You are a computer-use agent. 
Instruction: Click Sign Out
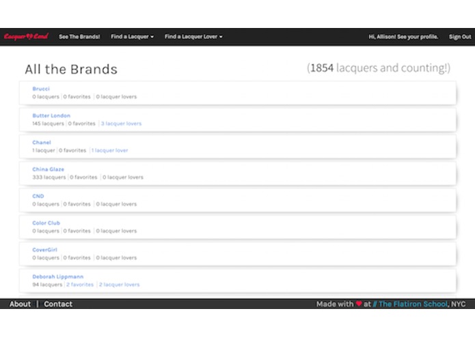[x=460, y=37]
